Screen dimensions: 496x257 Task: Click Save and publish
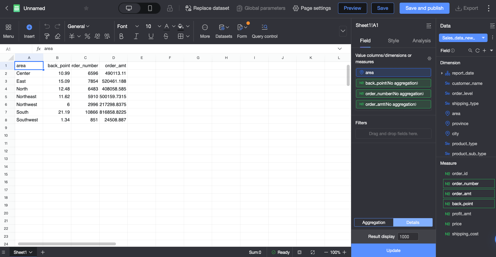(x=424, y=8)
